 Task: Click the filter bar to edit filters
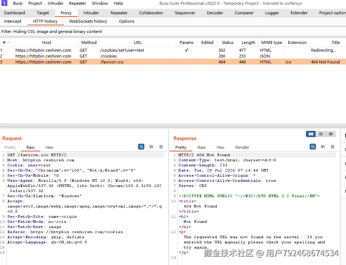point(173,32)
